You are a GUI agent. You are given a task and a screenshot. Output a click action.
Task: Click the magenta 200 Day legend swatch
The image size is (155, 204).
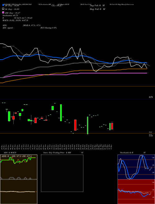tap(3, 12)
